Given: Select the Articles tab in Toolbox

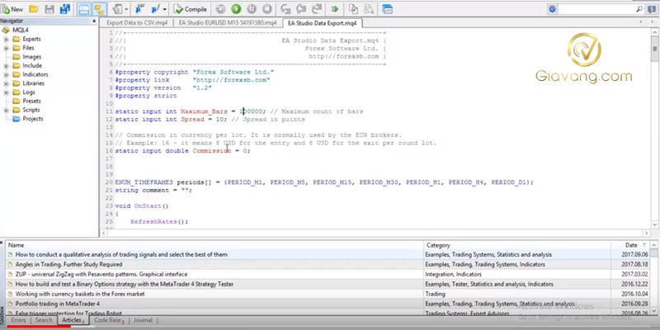Looking at the screenshot, I should coord(73,320).
